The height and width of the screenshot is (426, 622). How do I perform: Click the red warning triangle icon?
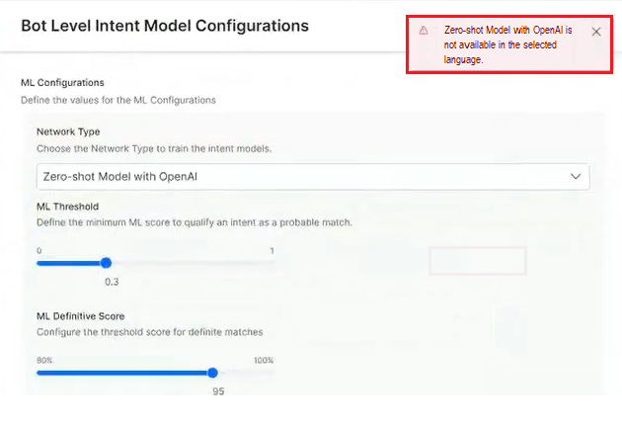pos(424,31)
